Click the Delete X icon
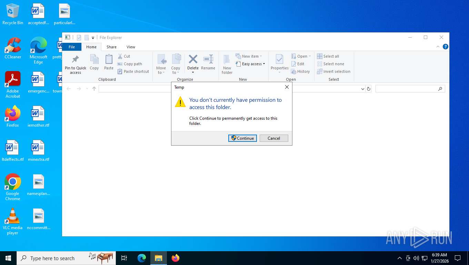 click(193, 59)
